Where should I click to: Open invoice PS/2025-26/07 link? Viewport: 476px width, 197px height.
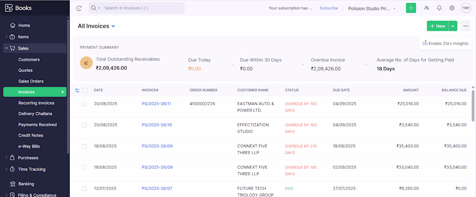coord(157,189)
